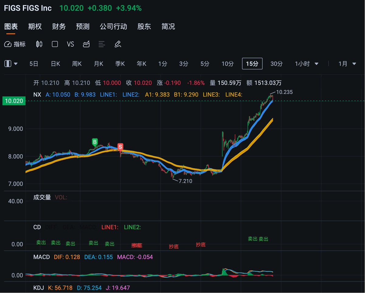
Task: Click the K: 56.718 value
Action: (x=60, y=287)
